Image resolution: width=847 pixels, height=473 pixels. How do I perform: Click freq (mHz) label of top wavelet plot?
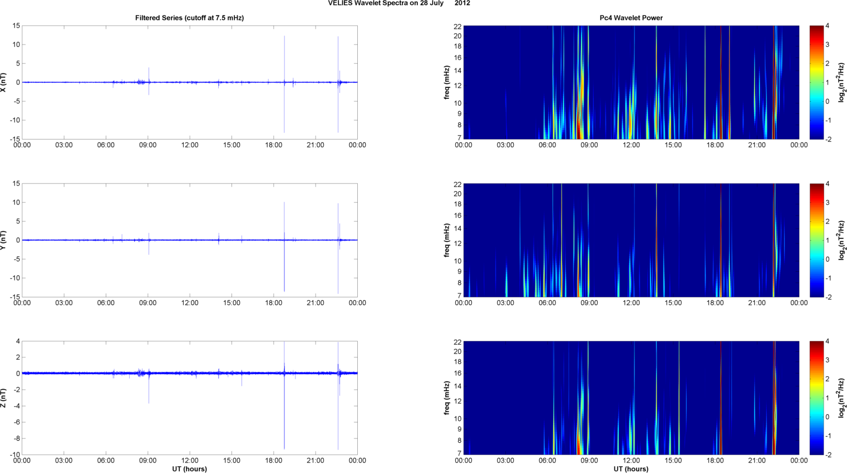446,82
